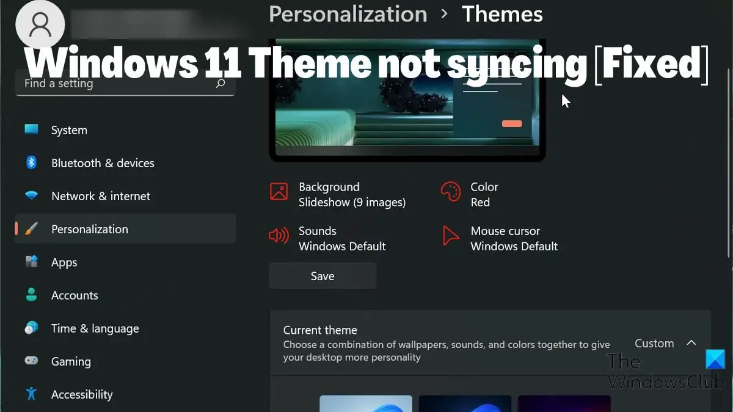Screen dimensions: 733x412
Task: Click the Accessibility figure icon
Action: click(32, 394)
